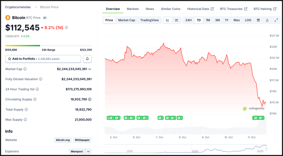The width and height of the screenshot is (283, 156).
Task: Expand info next to 7d percentage change
Action: tap(67, 28)
